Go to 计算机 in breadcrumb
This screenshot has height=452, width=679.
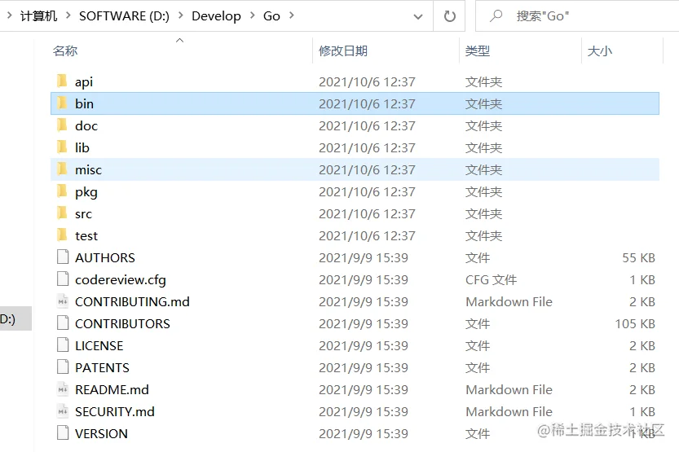pyautogui.click(x=38, y=16)
